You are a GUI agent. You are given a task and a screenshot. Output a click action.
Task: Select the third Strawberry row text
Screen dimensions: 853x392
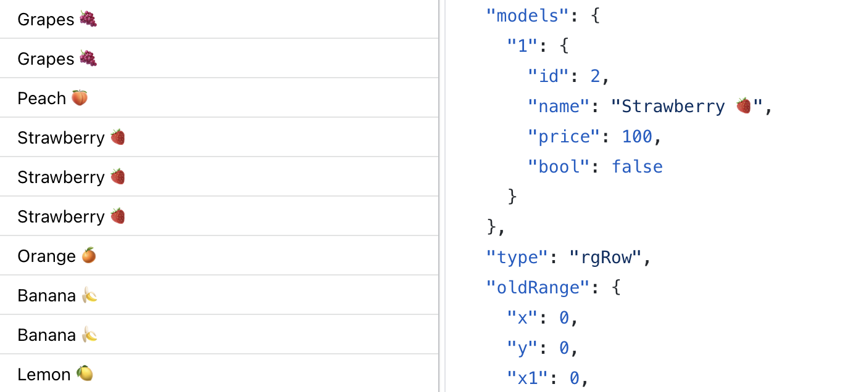click(x=60, y=216)
